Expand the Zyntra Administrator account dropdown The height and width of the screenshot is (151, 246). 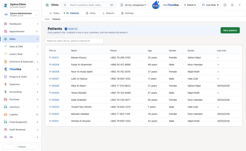tap(21, 14)
